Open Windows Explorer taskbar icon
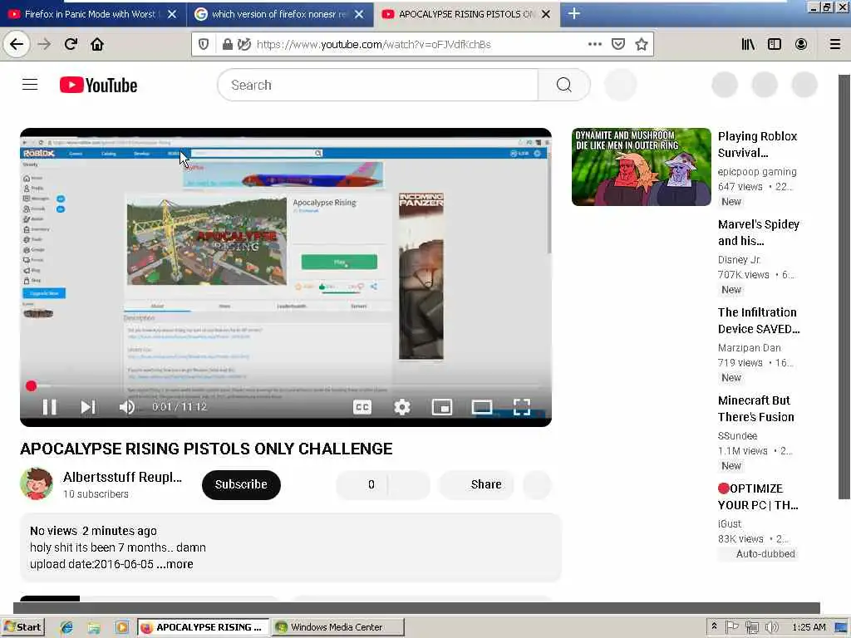The image size is (851, 638). tap(94, 627)
